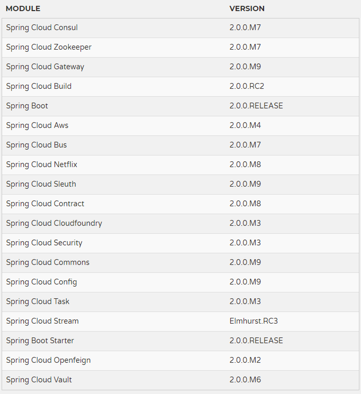
Task: Select the Spring Boot Starter row
Action: click(x=40, y=341)
